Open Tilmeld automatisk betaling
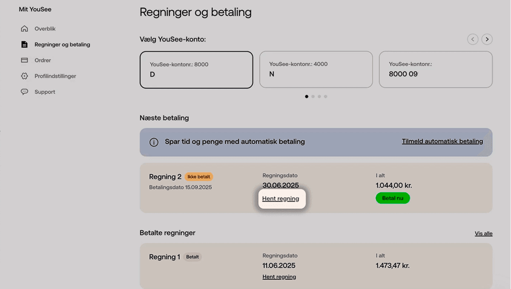Screen dimensions: 511x289 [442, 141]
